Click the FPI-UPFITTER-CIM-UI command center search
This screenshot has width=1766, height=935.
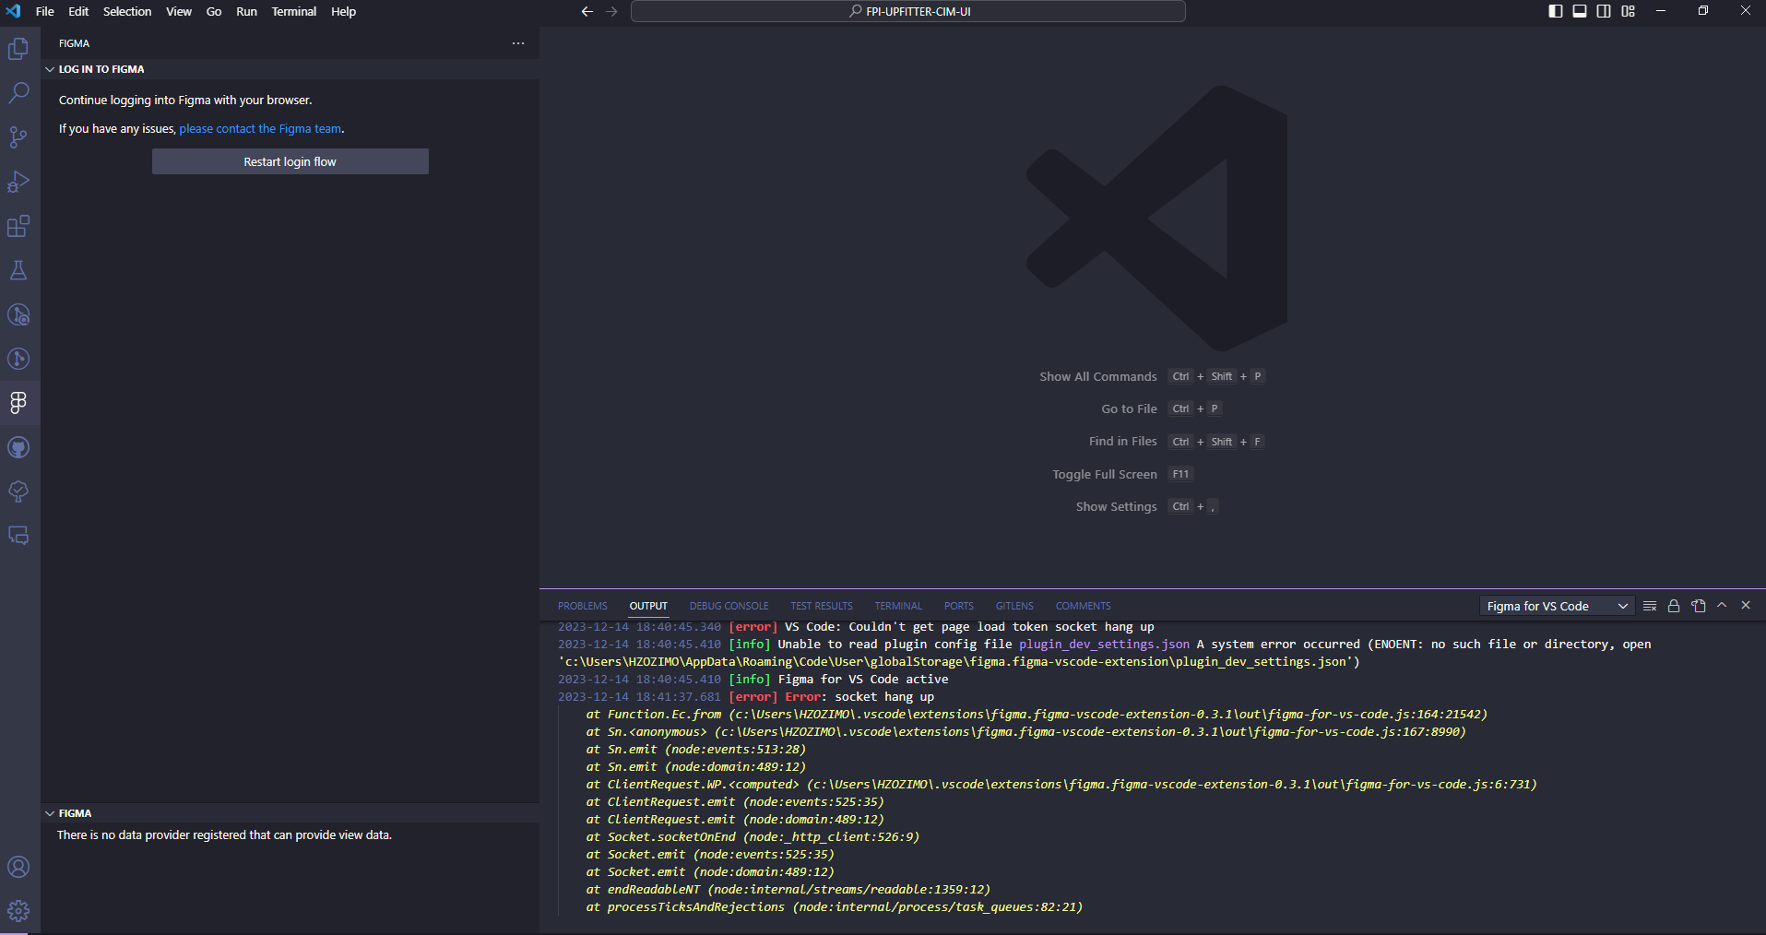click(x=908, y=11)
